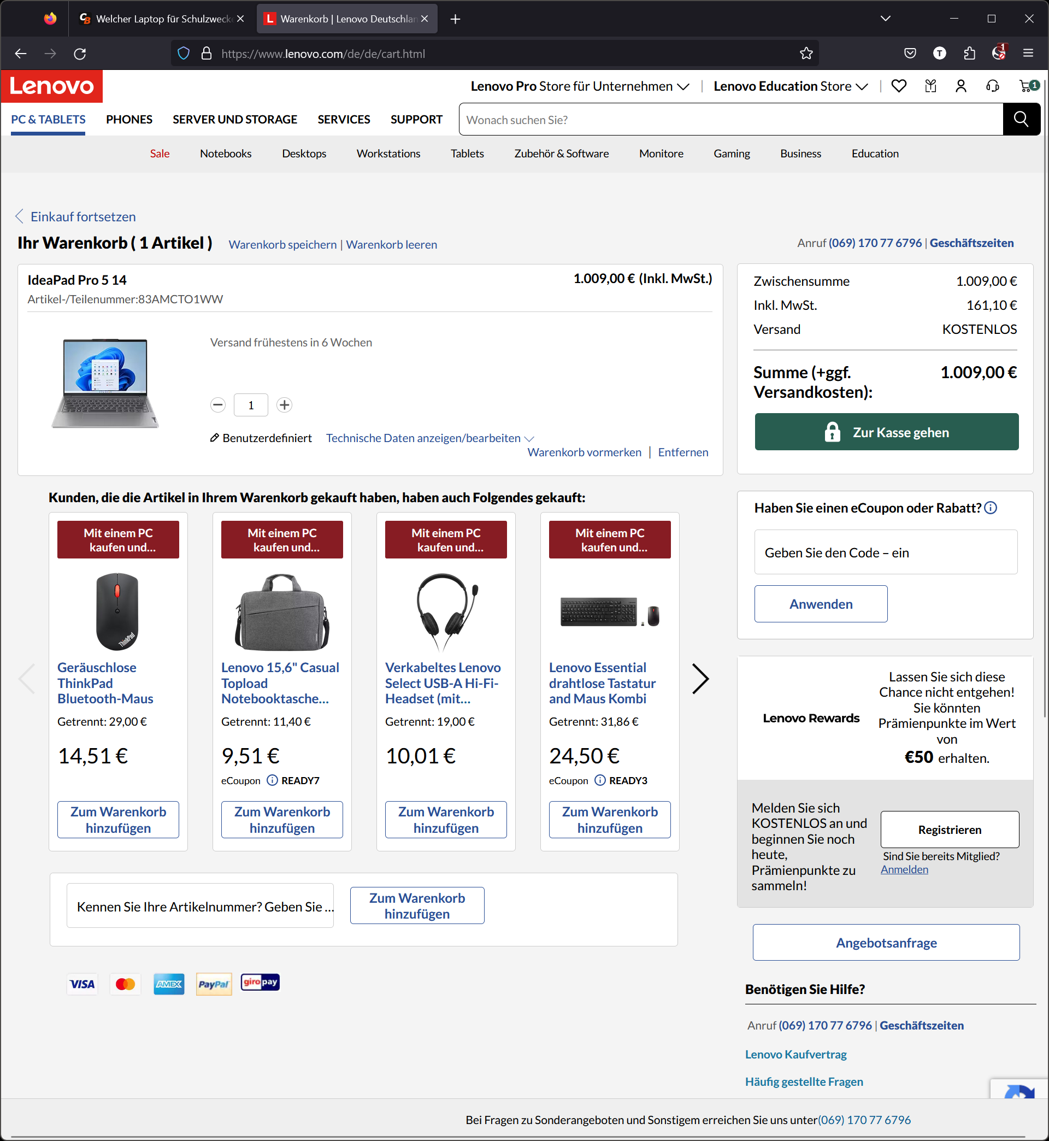Open the Notebooks menu item
Screen dimensions: 1049x1141
[225, 153]
